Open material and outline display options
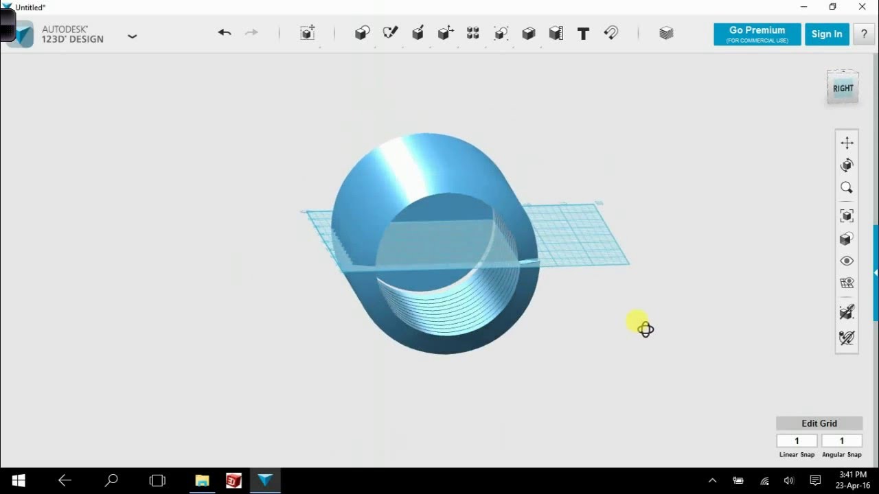Viewport: 879px width, 494px height. coord(847,239)
